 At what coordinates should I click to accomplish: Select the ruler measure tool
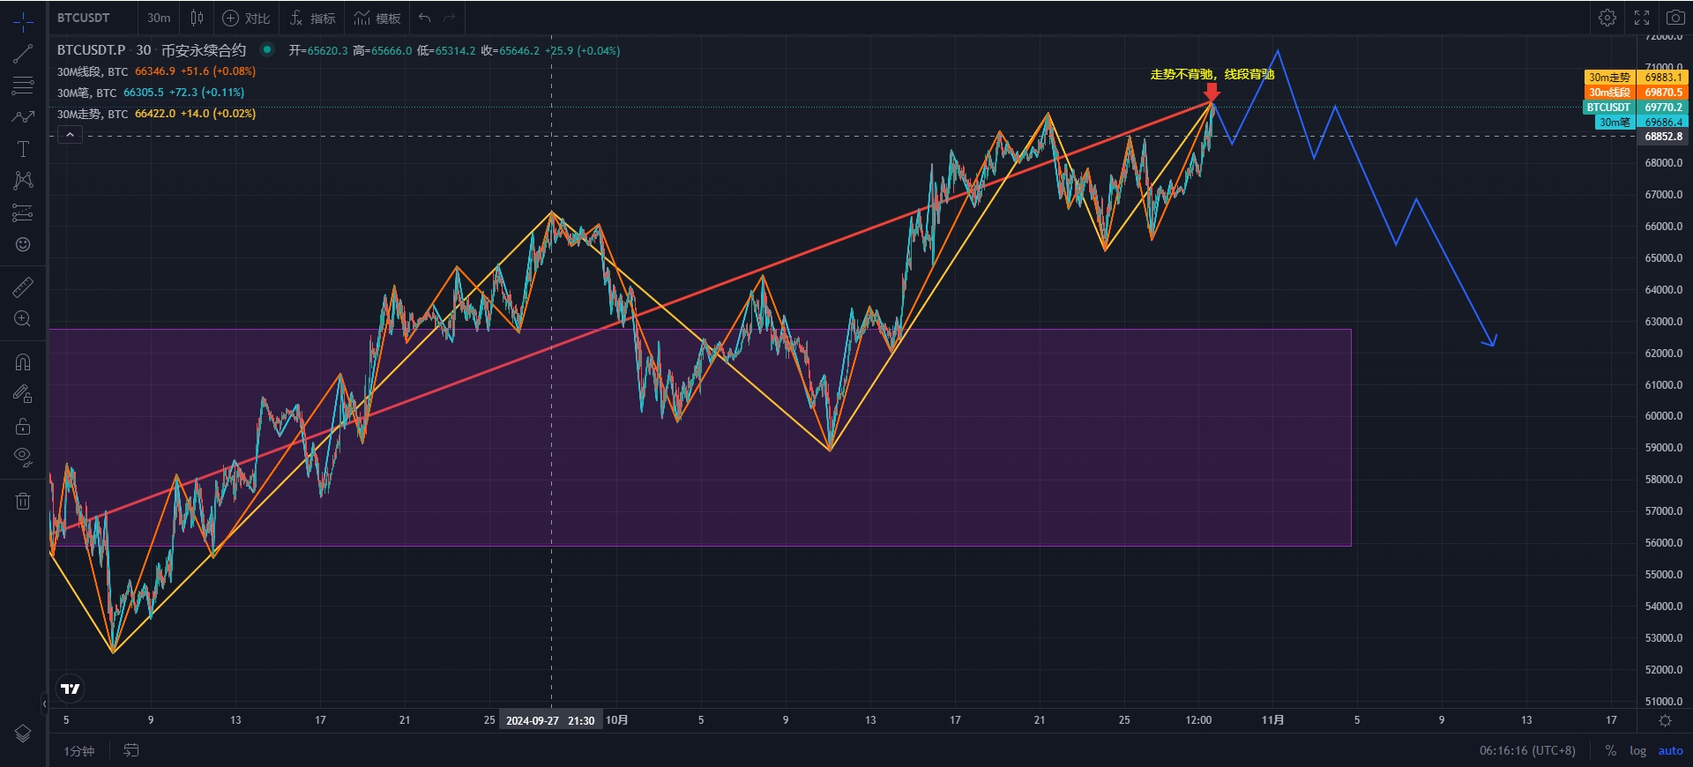(x=23, y=287)
